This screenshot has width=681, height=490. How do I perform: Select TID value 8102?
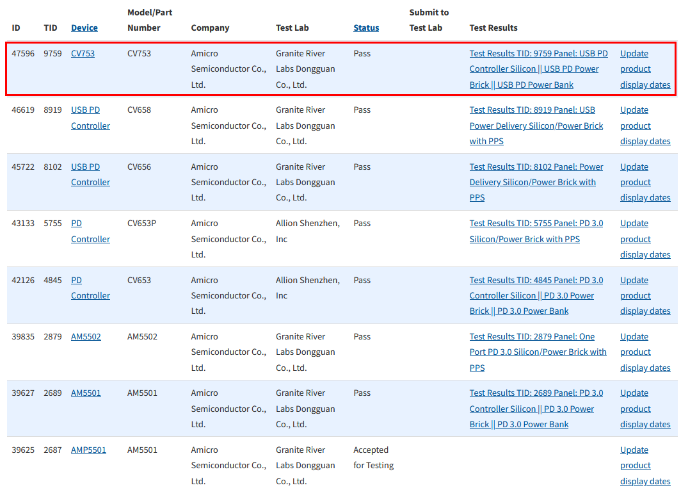[52, 167]
